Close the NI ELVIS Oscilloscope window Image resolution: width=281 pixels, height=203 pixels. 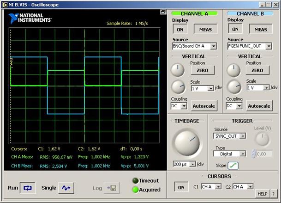pyautogui.click(x=276, y=5)
